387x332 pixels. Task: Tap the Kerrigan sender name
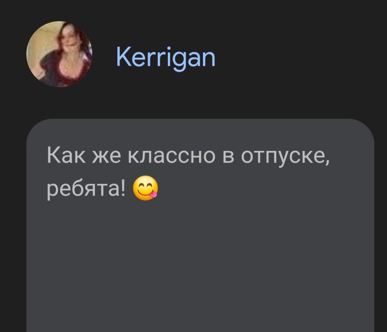point(166,58)
